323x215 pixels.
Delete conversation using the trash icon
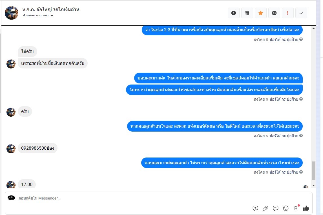point(247,13)
